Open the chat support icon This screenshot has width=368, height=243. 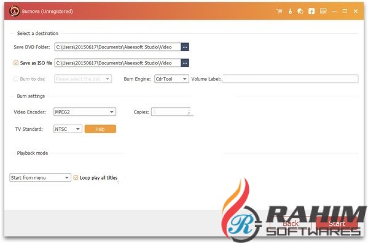(300, 11)
